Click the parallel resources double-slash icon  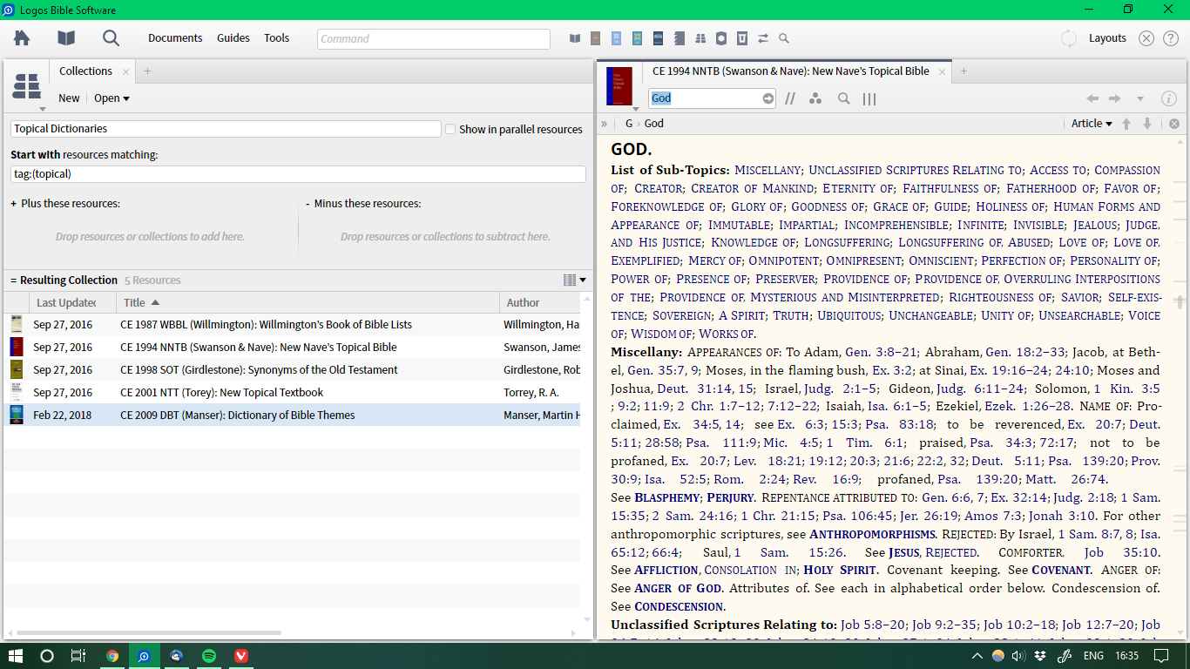(790, 98)
